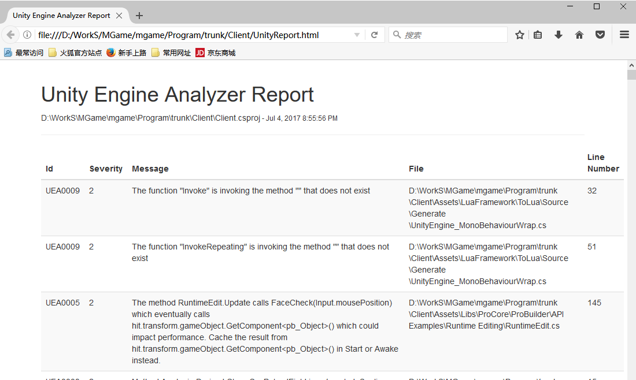Click severity value in the line 145 row
This screenshot has height=380, width=636.
tap(91, 303)
